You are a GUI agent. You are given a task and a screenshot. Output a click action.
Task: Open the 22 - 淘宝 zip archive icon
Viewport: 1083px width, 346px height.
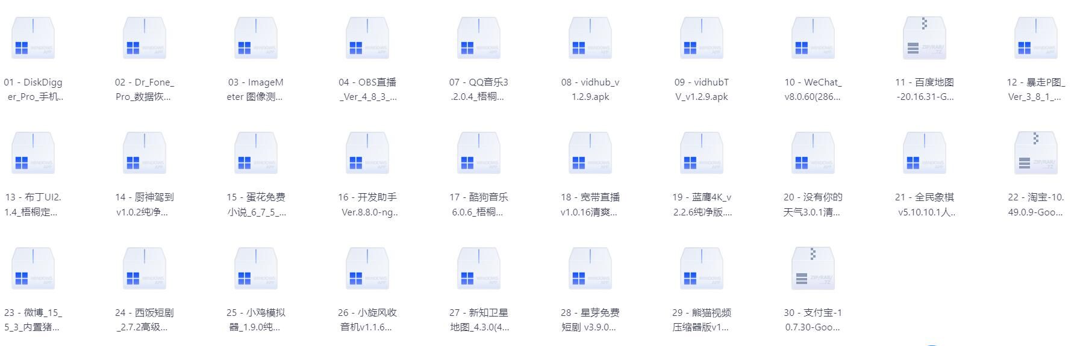coord(1036,153)
